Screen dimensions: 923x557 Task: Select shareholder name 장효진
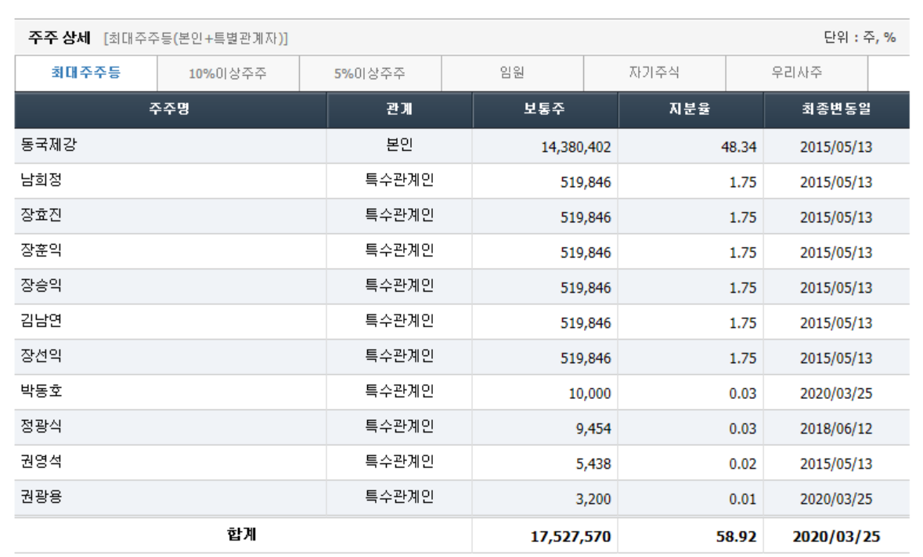point(41,216)
